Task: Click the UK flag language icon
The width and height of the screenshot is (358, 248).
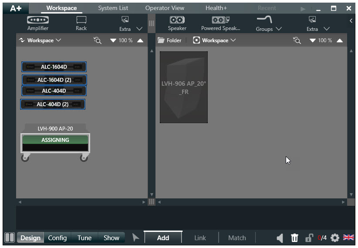Action: [348, 238]
